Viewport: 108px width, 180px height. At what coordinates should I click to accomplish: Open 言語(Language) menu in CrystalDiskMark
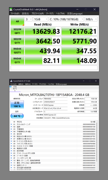(x=75, y=13)
